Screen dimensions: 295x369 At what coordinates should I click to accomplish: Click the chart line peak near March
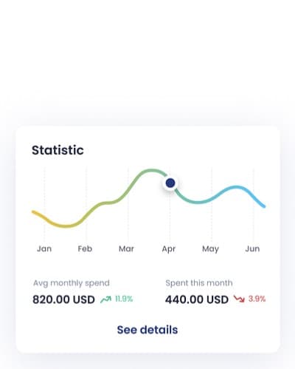pyautogui.click(x=151, y=170)
